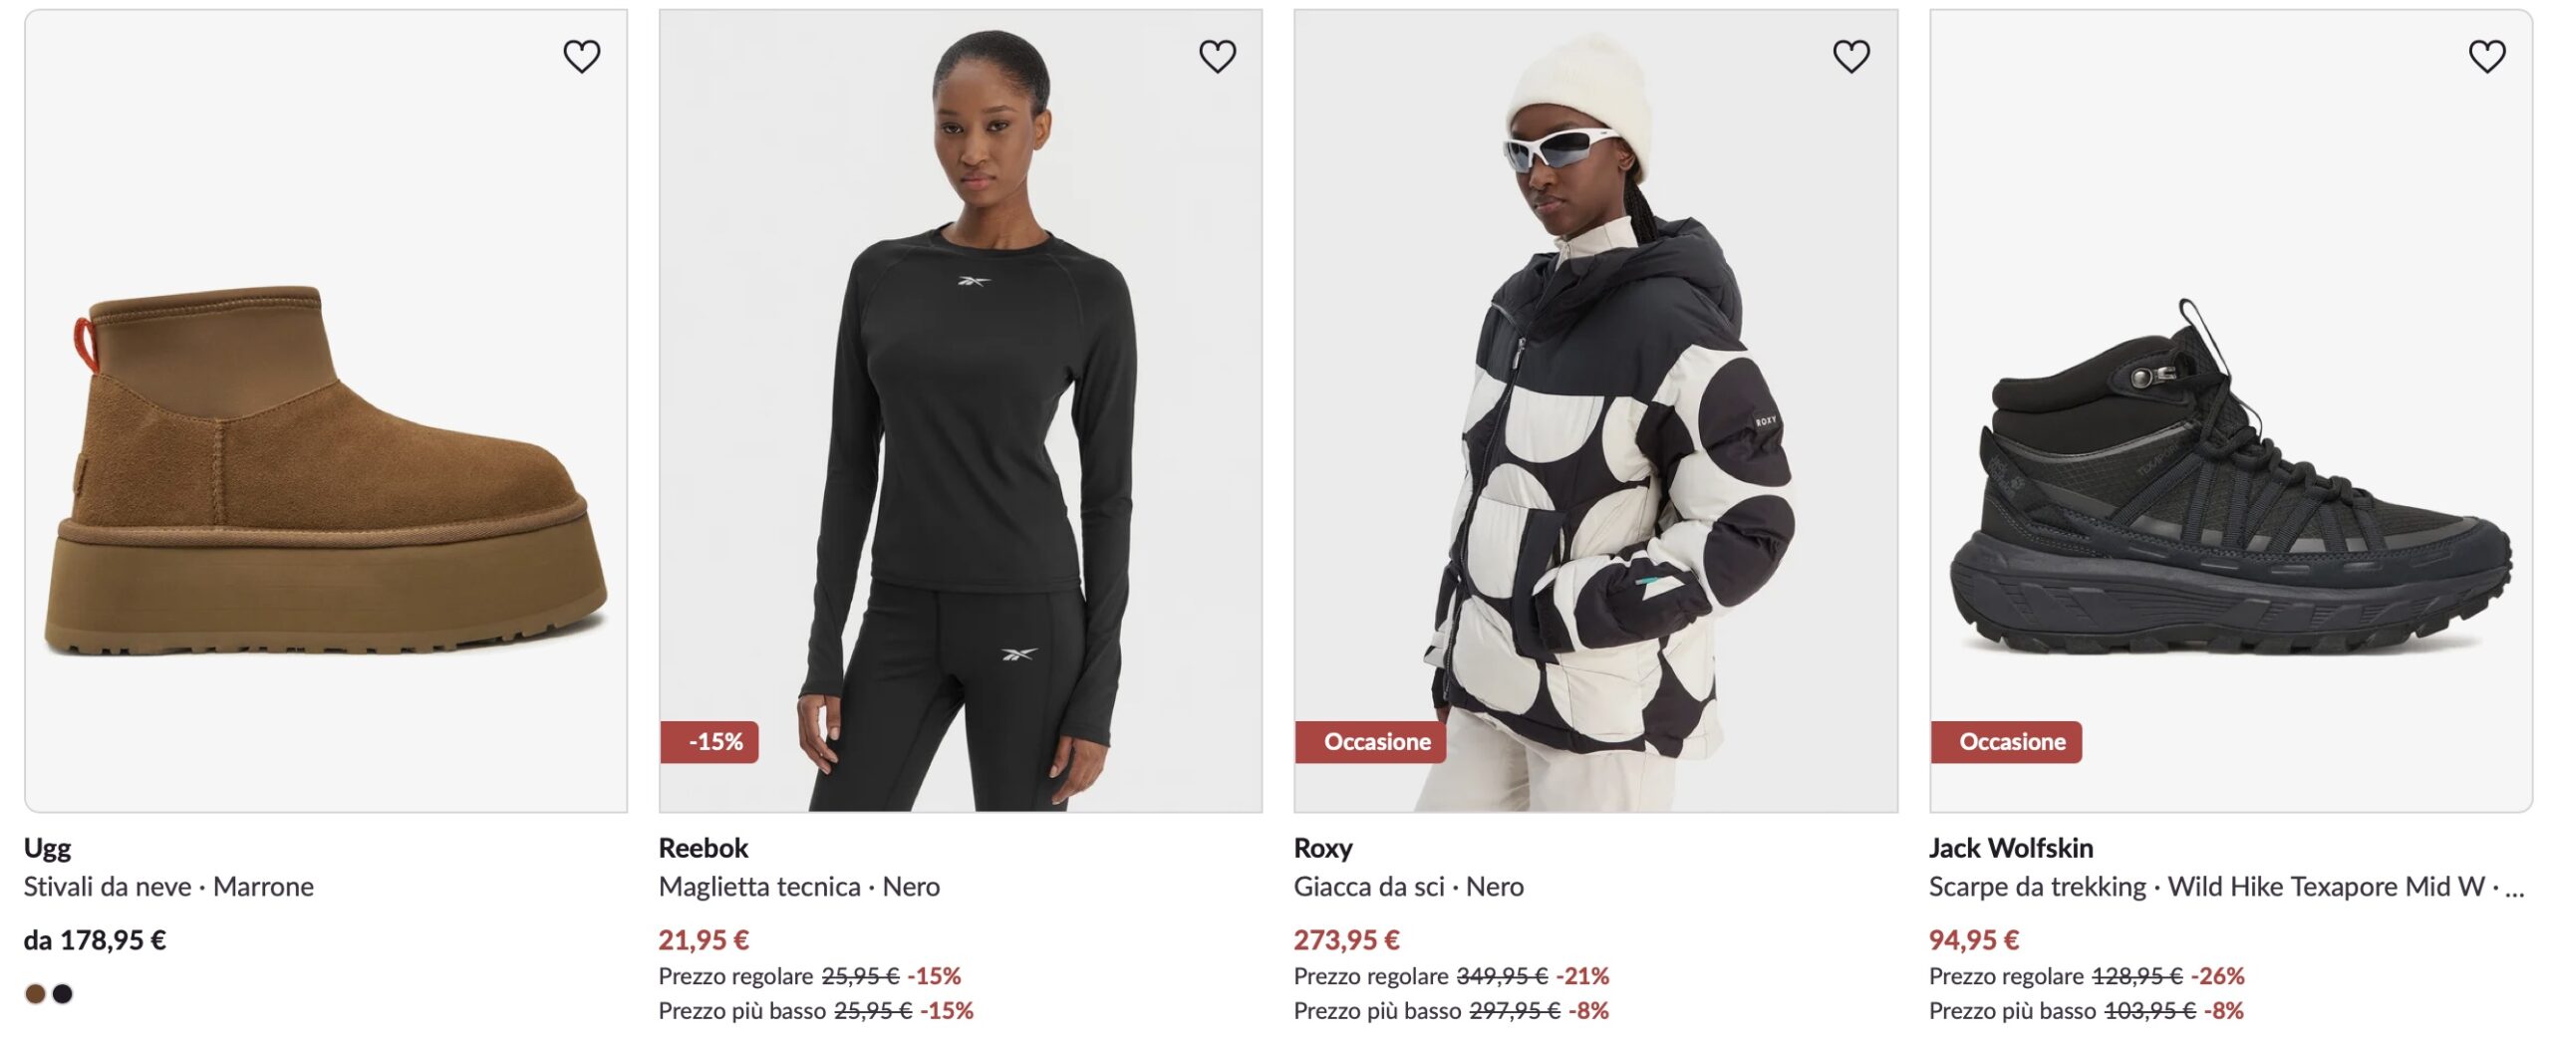Open Jack Wolfskin brand title
This screenshot has height=1041, width=2551.
tap(2011, 848)
